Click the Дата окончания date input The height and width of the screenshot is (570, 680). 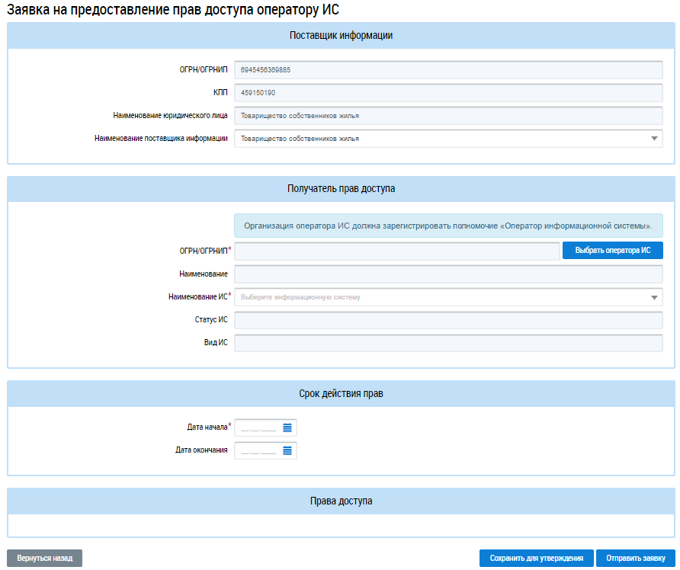click(x=258, y=450)
